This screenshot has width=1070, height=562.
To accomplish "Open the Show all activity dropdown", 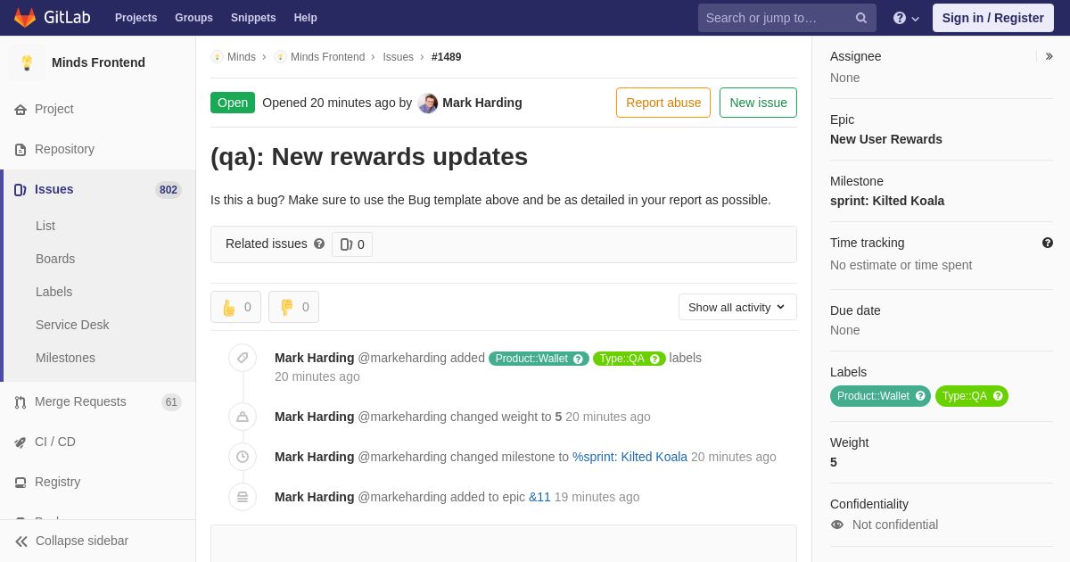I will pos(737,307).
